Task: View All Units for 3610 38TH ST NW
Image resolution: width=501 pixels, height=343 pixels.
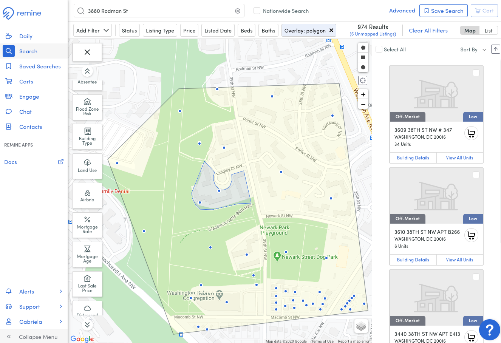Action: click(x=459, y=260)
